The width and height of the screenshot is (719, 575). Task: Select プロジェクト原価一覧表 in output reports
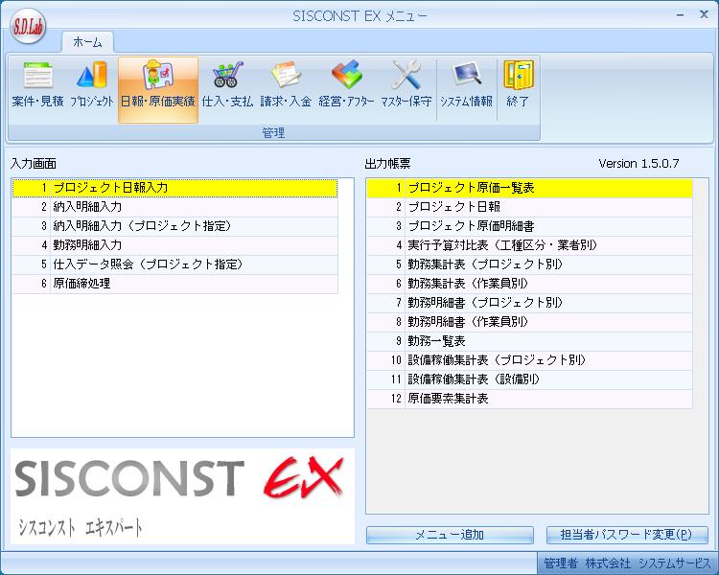click(529, 188)
